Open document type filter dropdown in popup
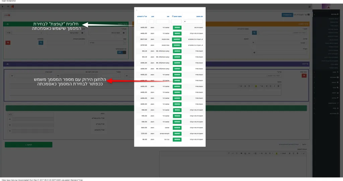Viewport: 343px width, 181px height. (x=193, y=22)
